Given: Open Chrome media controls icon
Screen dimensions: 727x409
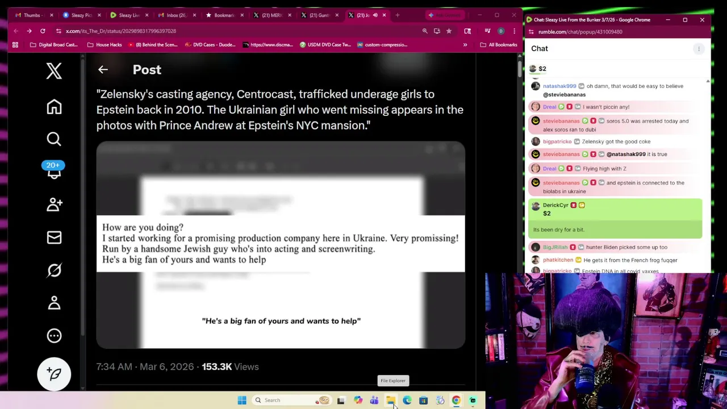Looking at the screenshot, I should point(487,31).
